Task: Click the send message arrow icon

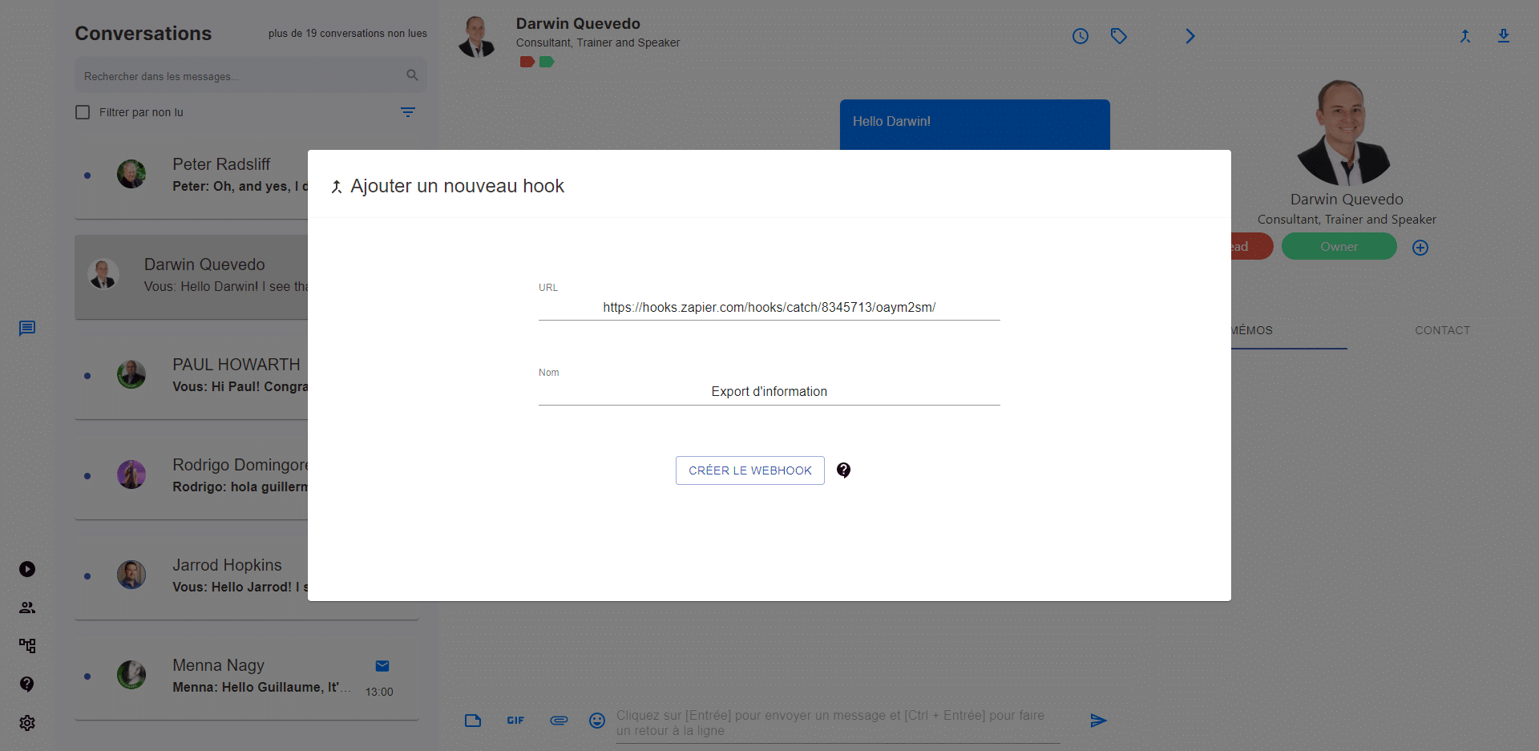Action: coord(1098,721)
